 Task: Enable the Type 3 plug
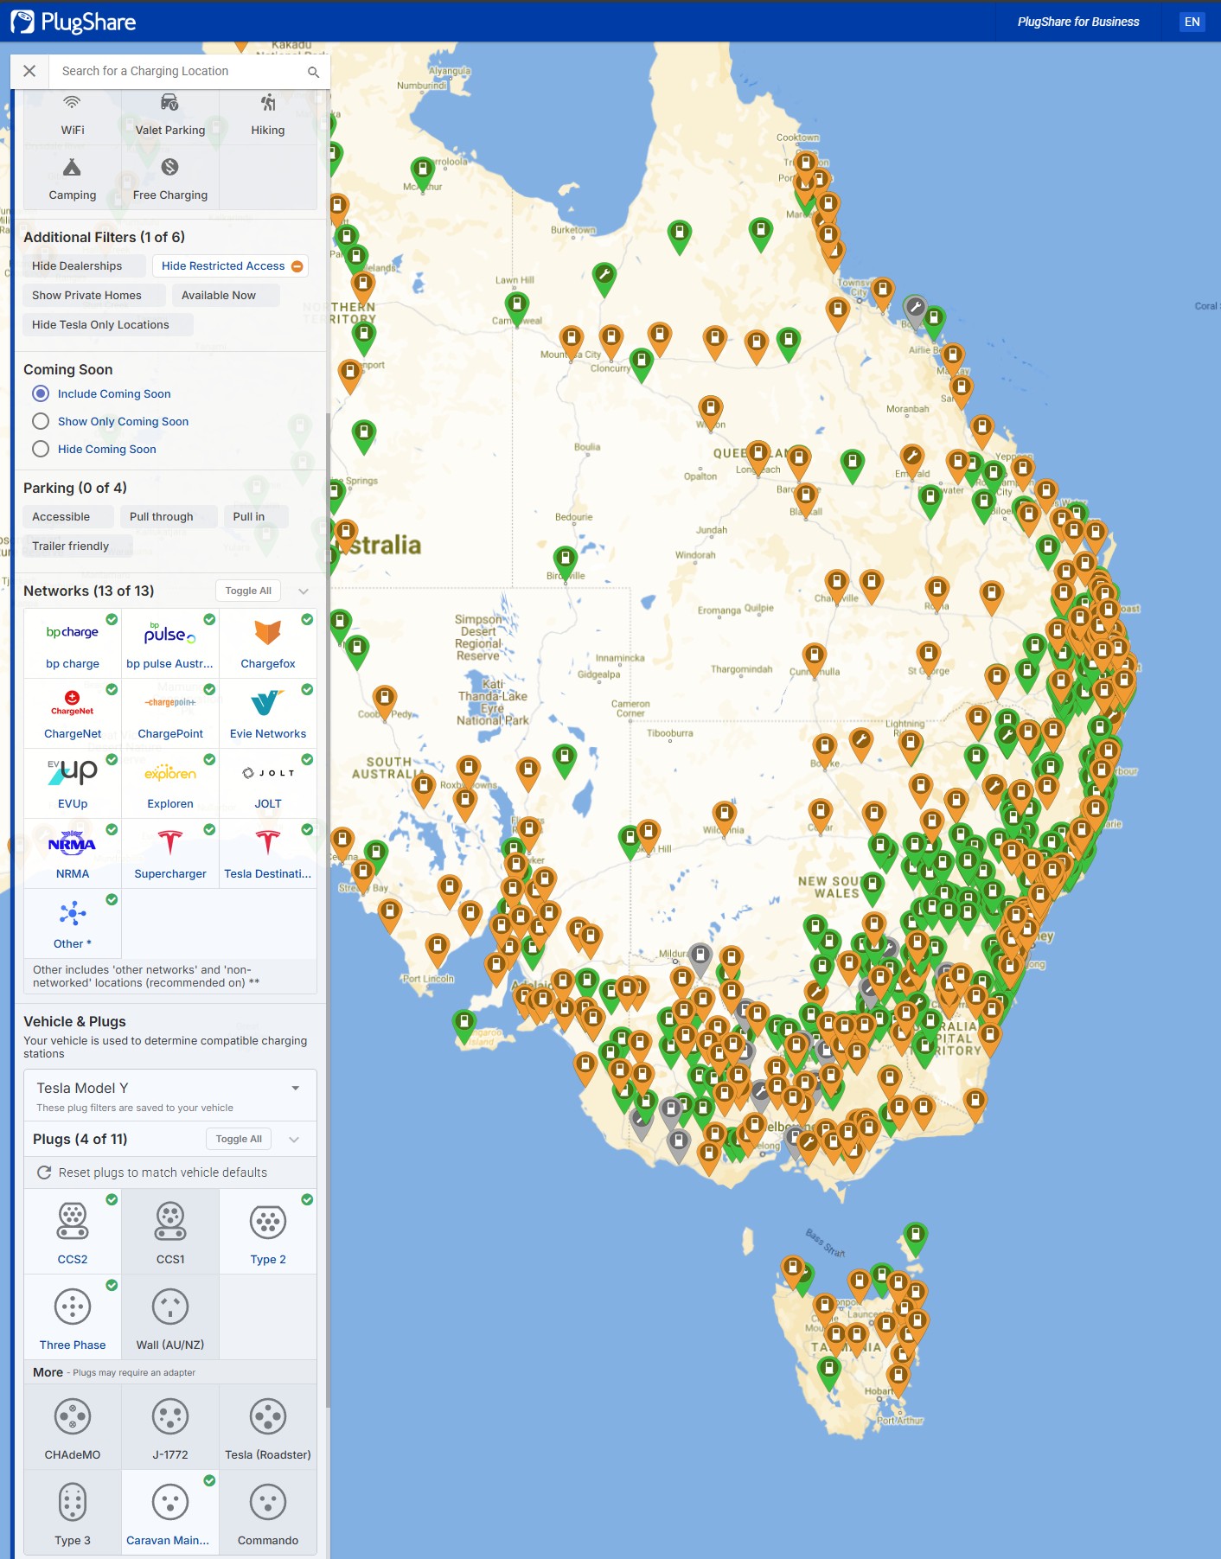[x=73, y=1512]
